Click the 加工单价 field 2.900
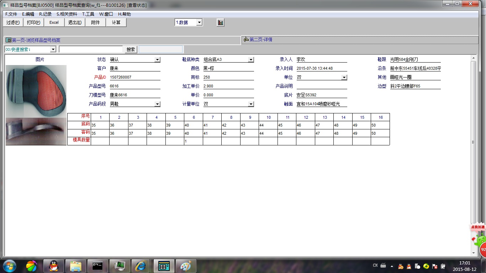This screenshot has height=273, width=486. (228, 86)
